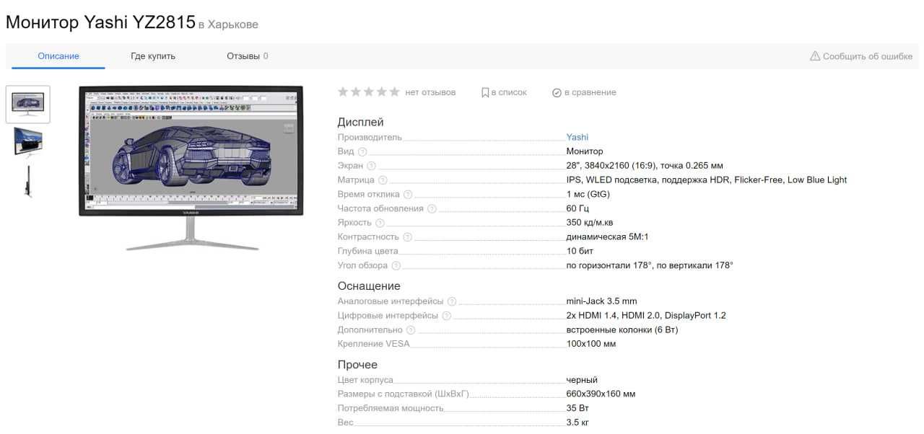Open the help icon beside Экран
This screenshot has height=434, width=924.
pyautogui.click(x=371, y=166)
